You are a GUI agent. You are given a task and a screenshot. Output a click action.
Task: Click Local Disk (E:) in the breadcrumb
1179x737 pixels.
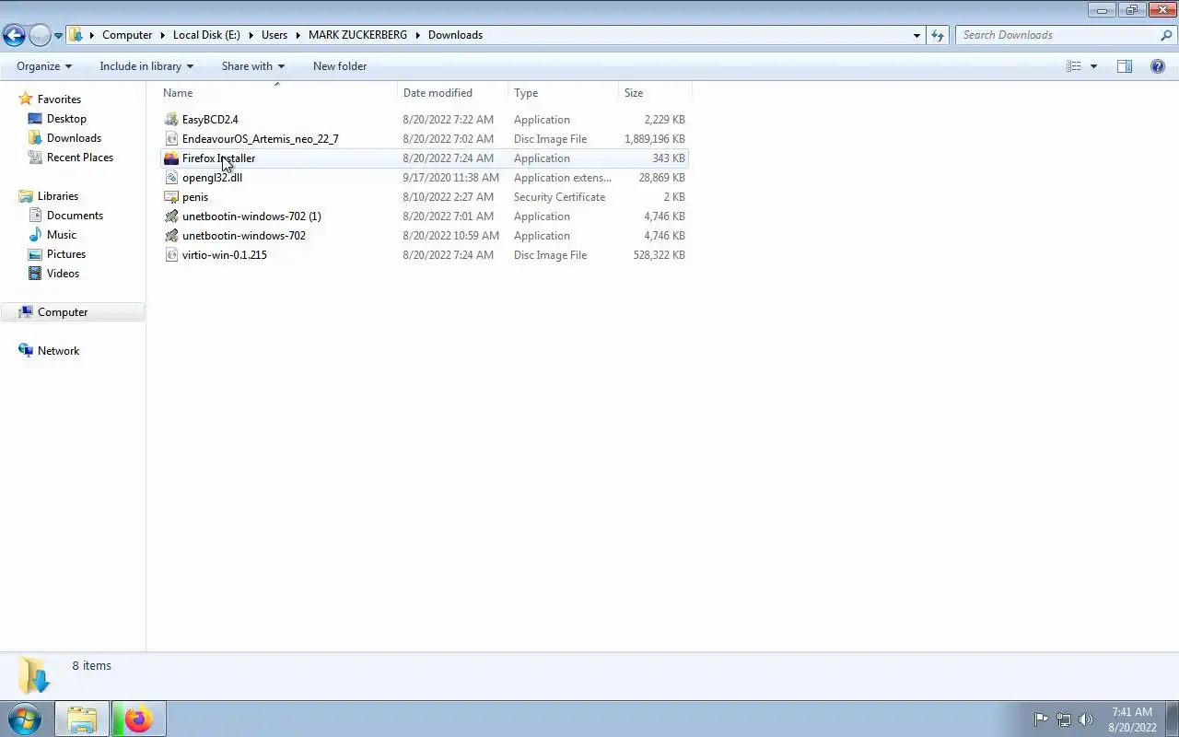pos(206,35)
